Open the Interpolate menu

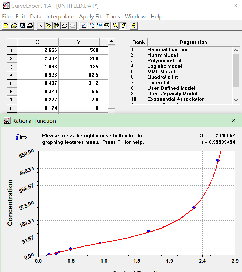pyautogui.click(x=60, y=17)
